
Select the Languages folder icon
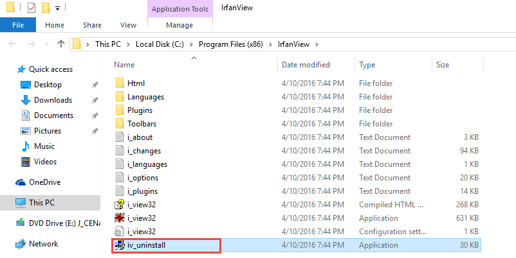click(120, 97)
